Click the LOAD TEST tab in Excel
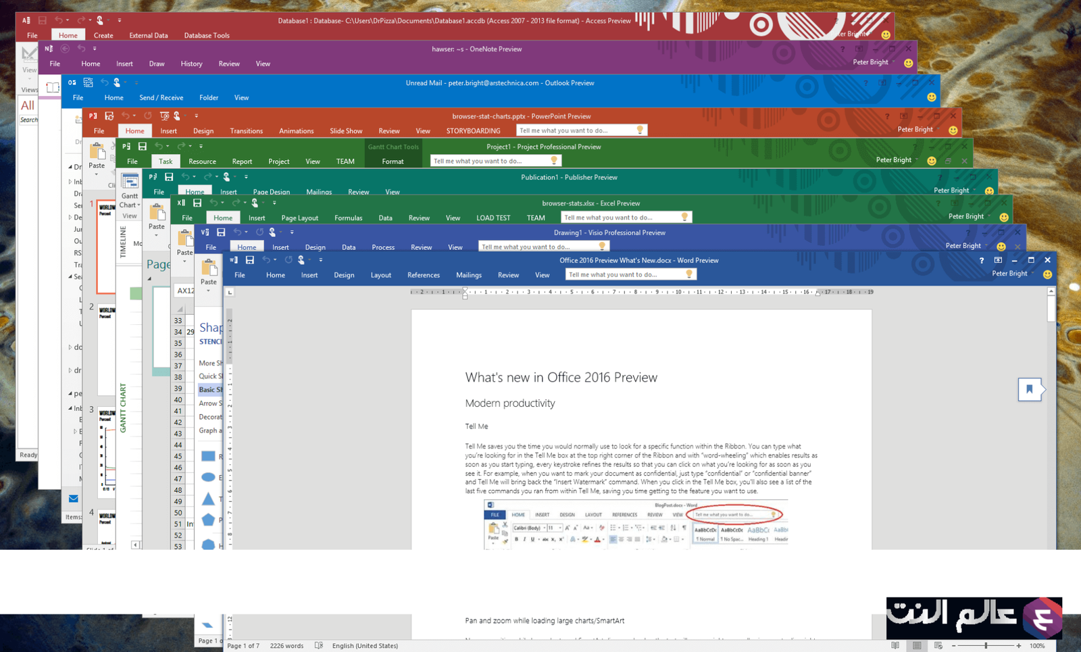The width and height of the screenshot is (1081, 652). [x=493, y=218]
